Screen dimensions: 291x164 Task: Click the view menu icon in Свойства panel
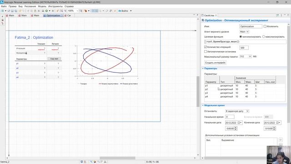coord(281,15)
